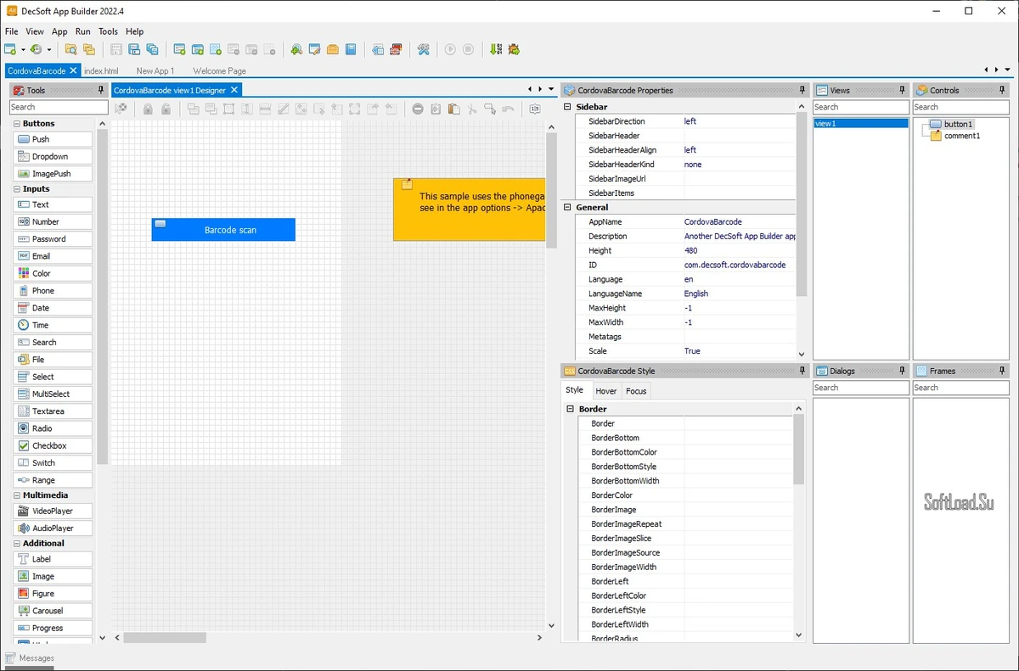Open the designer tabs list dropdown arrow
This screenshot has width=1019, height=671.
pyautogui.click(x=550, y=89)
